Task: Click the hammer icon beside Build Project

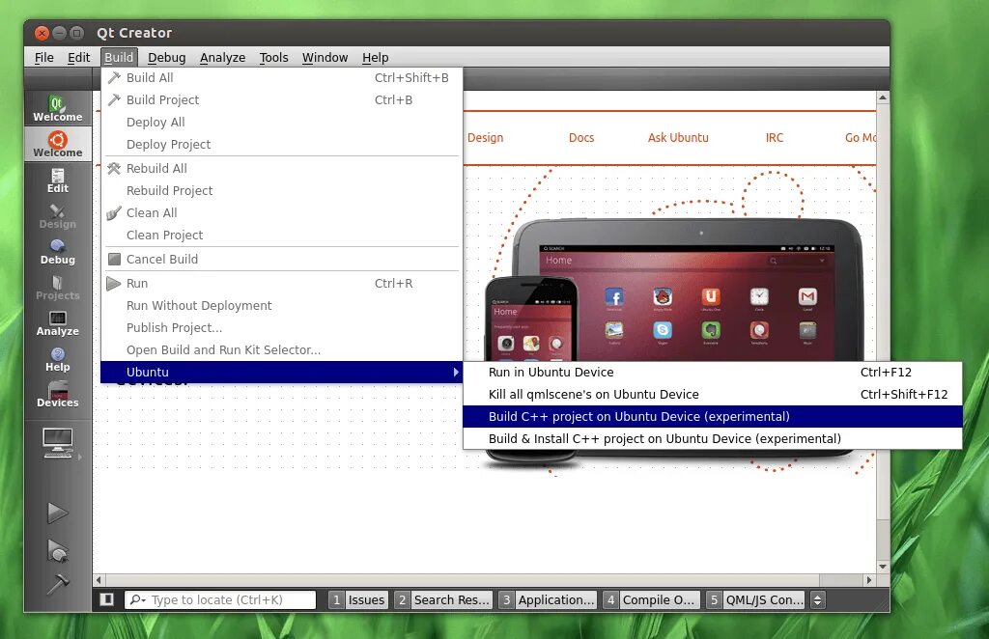Action: click(x=114, y=99)
